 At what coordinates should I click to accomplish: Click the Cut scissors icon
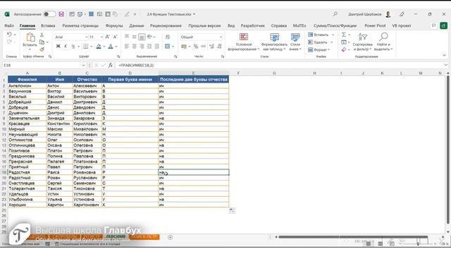point(42,35)
